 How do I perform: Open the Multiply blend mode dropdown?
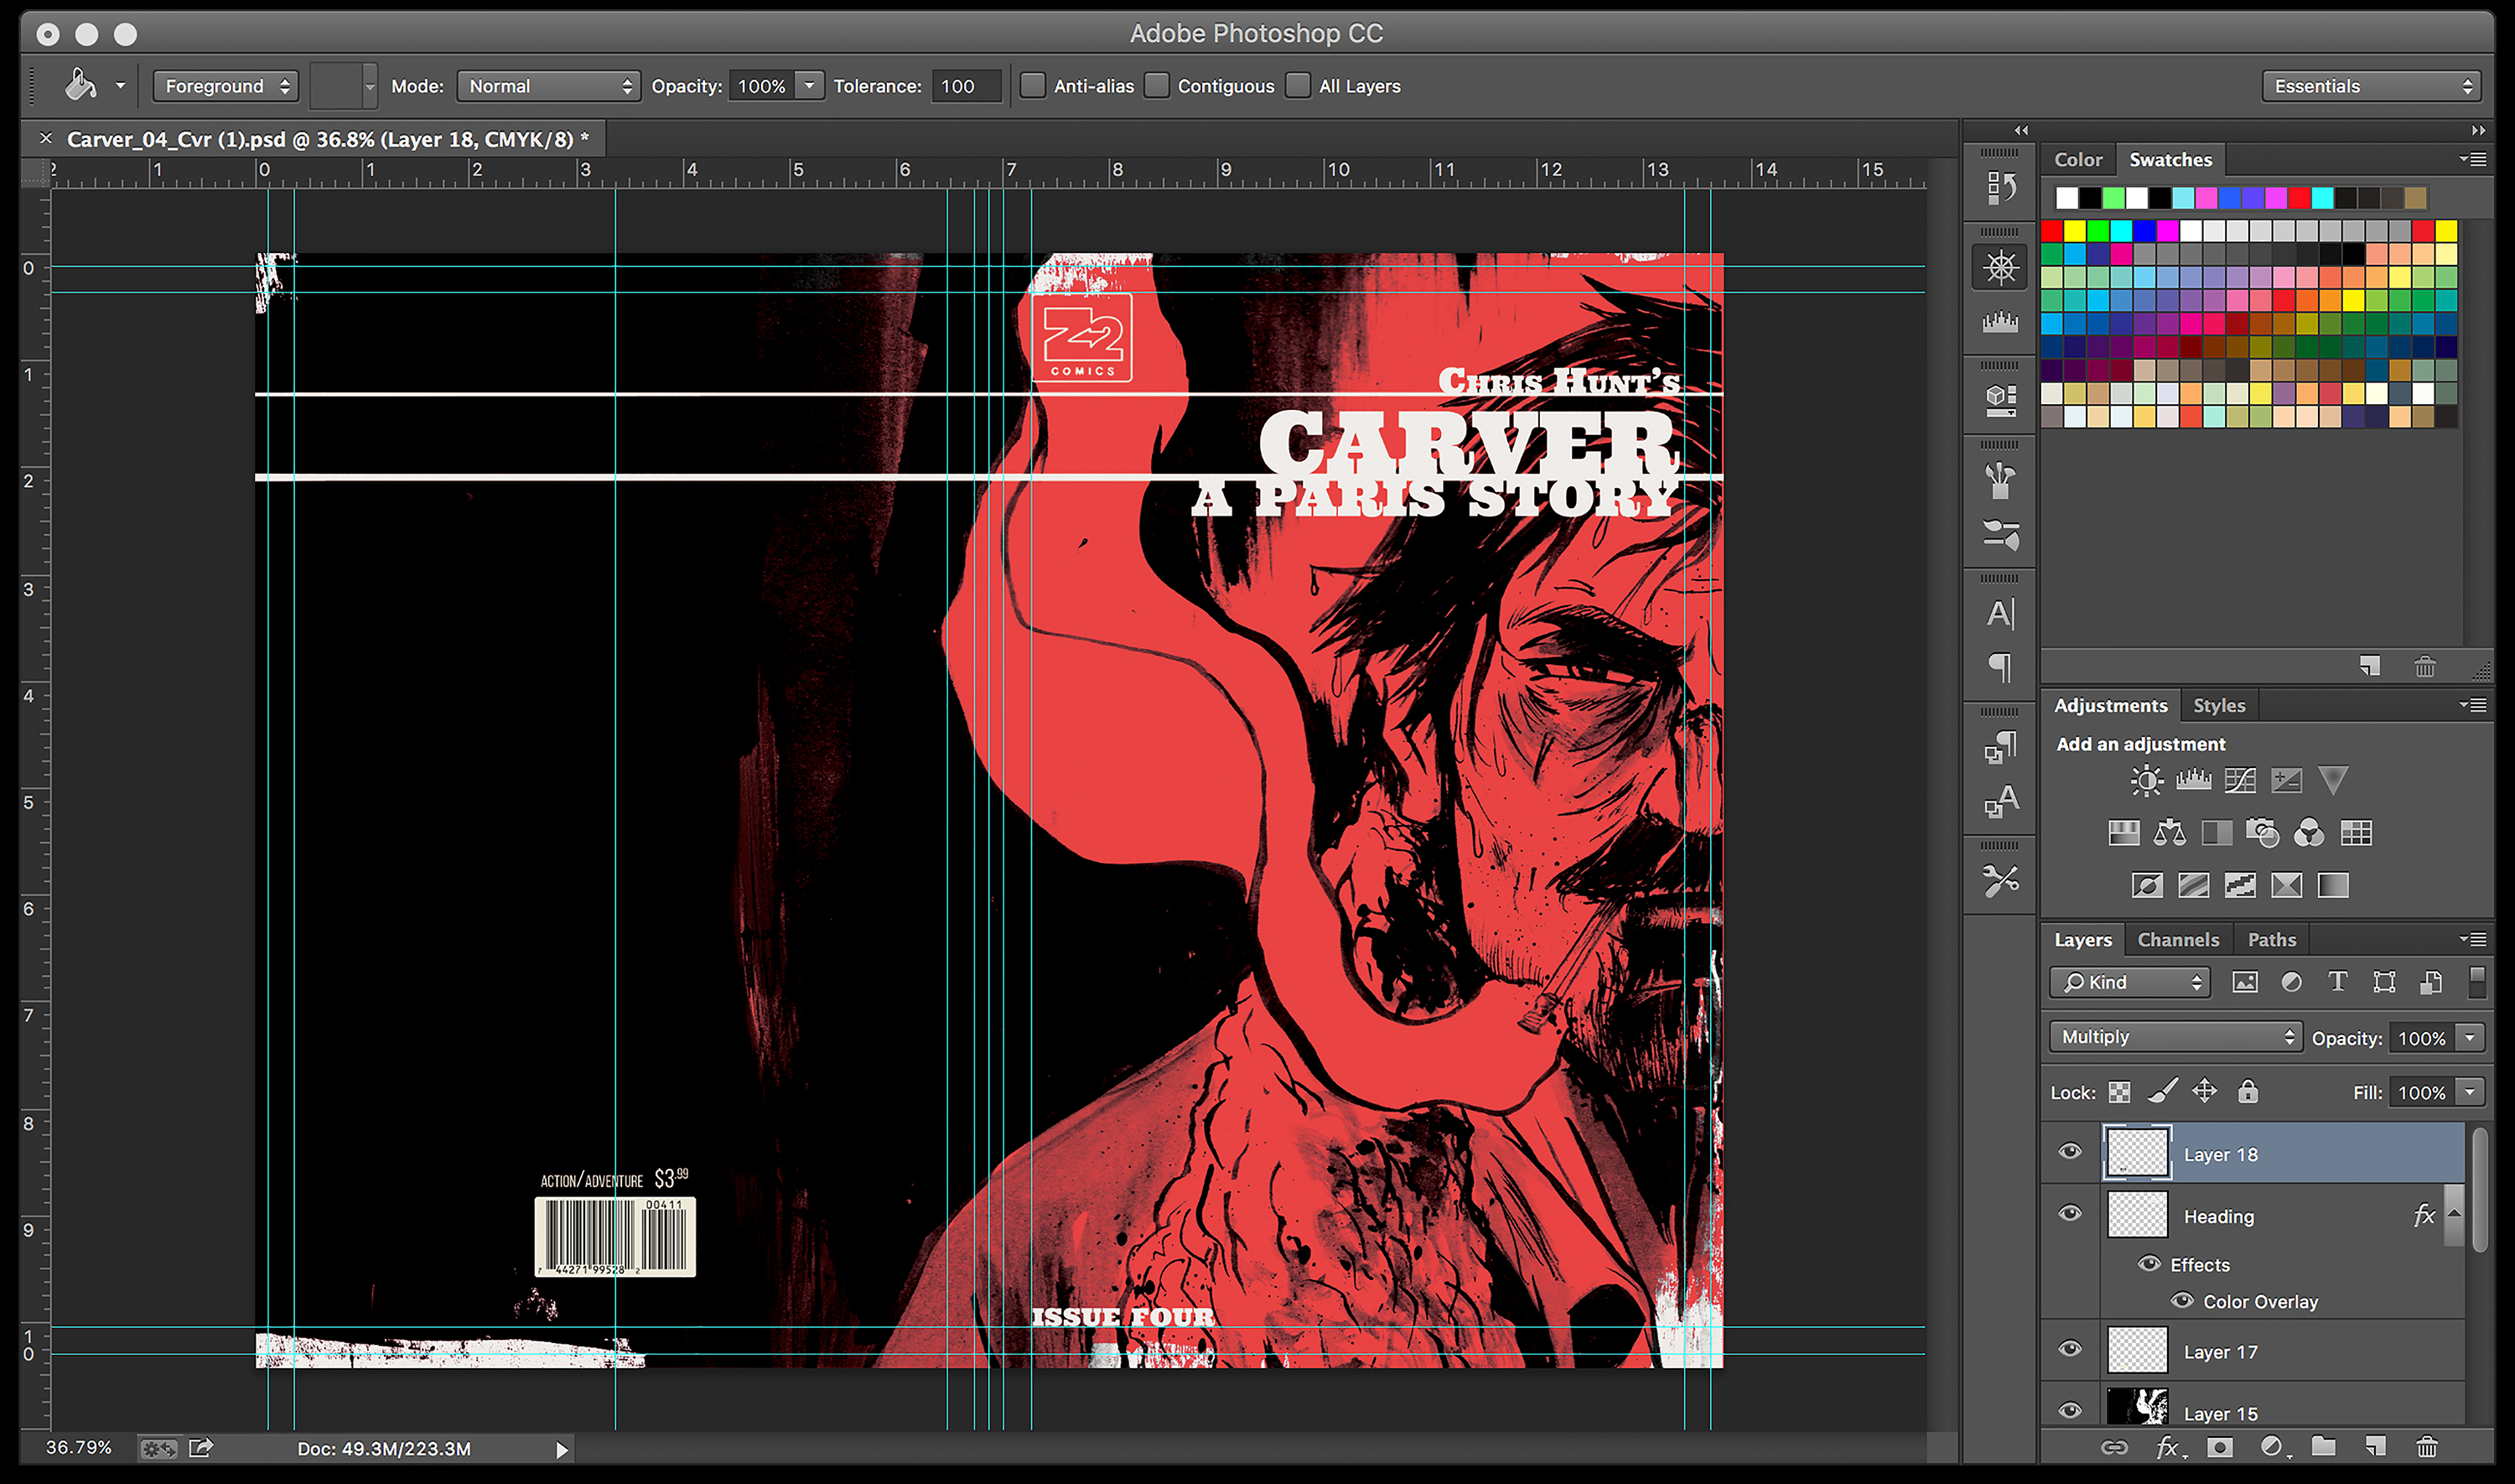[2175, 1037]
